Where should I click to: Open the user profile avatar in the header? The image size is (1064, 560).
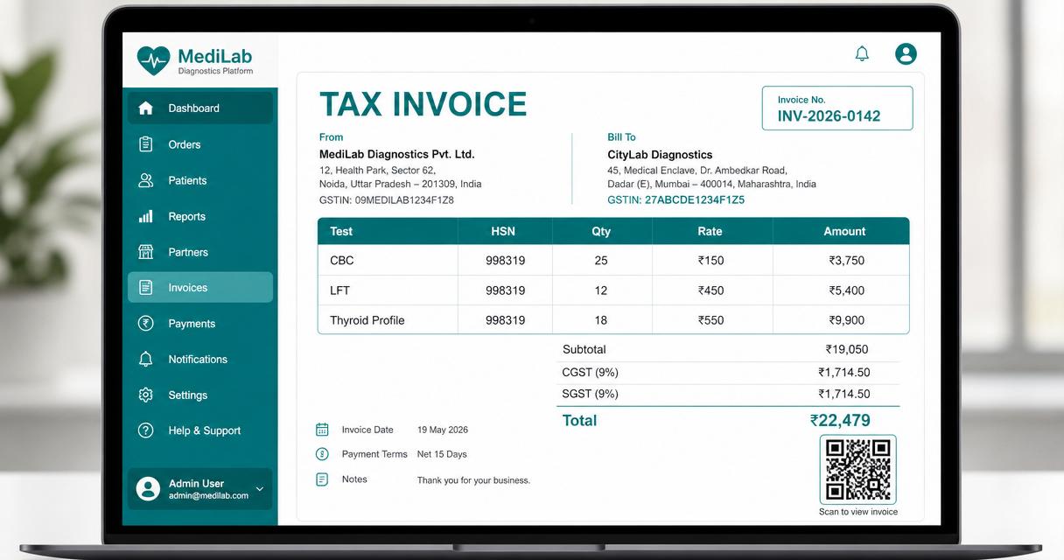pyautogui.click(x=906, y=54)
